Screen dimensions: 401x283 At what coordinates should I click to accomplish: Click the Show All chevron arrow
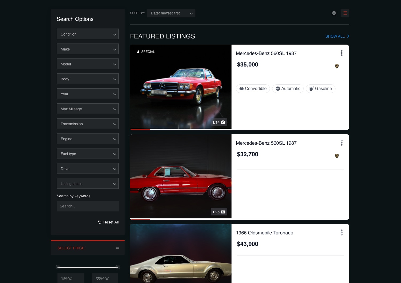348,36
